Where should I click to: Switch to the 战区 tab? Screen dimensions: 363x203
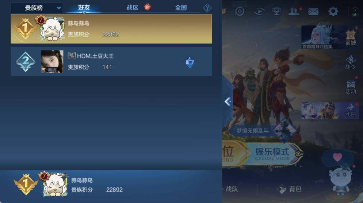point(133,8)
